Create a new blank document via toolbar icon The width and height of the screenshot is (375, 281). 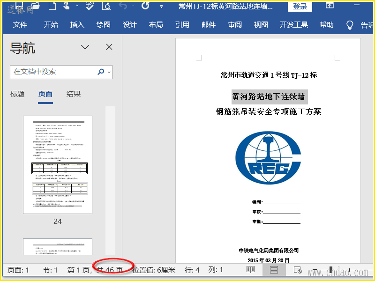[x=52, y=6]
